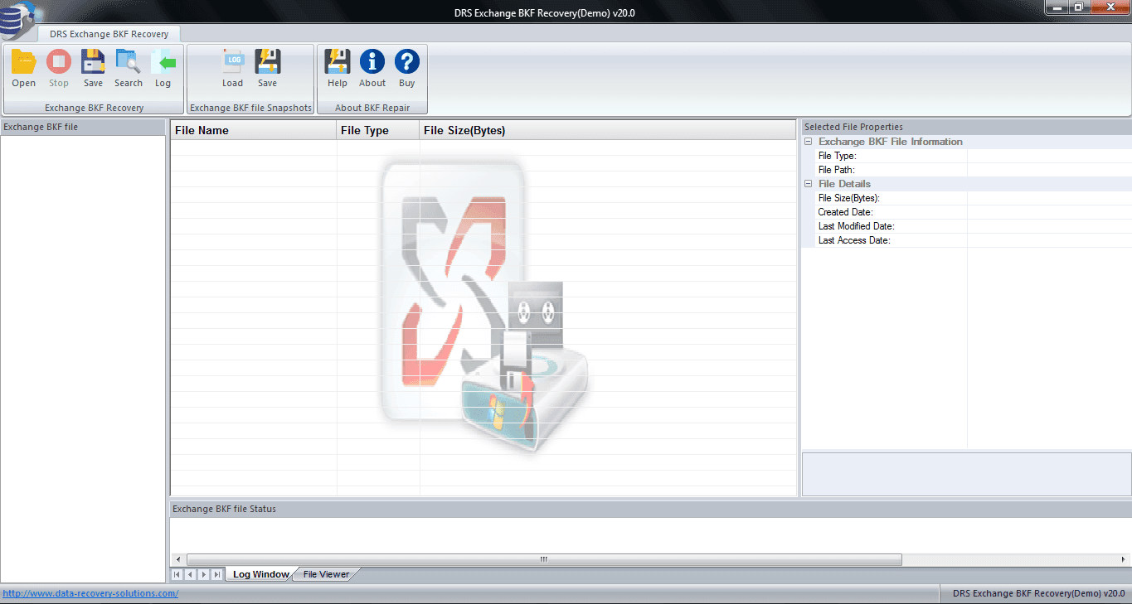This screenshot has height=604, width=1132.
Task: Open the Log viewer icon
Action: point(163,66)
